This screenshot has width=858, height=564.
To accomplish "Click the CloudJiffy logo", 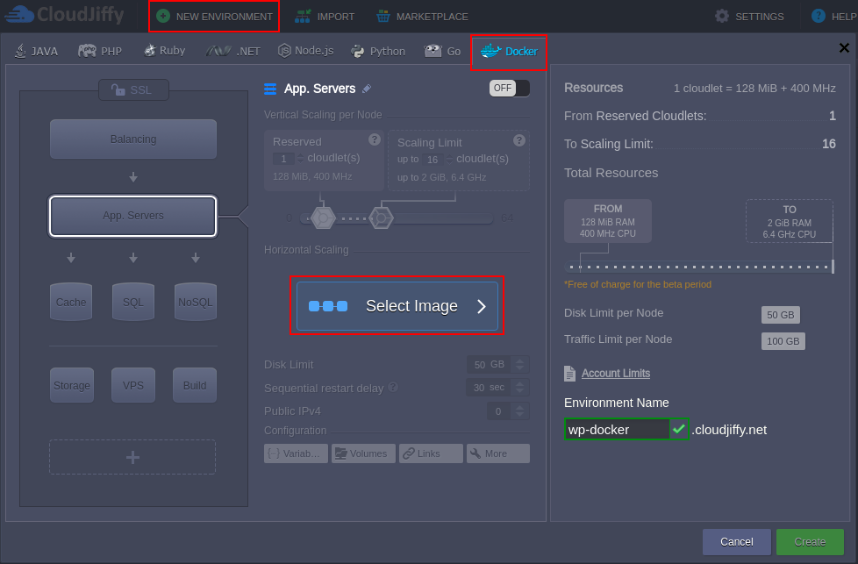I will (65, 15).
